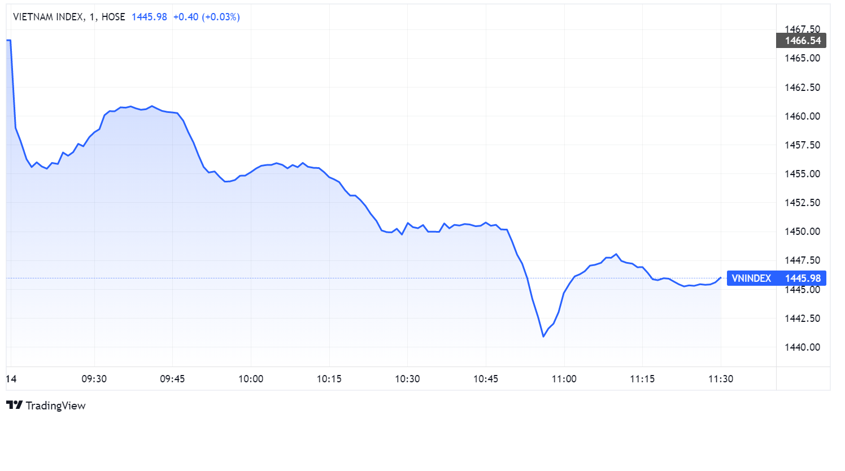Click the 10:00 time axis label
This screenshot has height=471, width=845.
[x=251, y=378]
